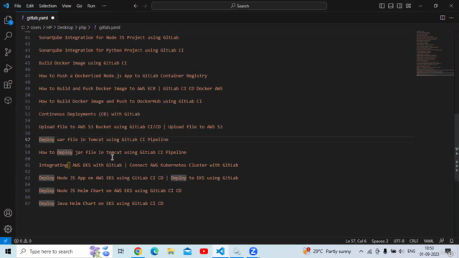
Task: Click breadcrumb file gitlab.yaml
Action: tap(109, 27)
